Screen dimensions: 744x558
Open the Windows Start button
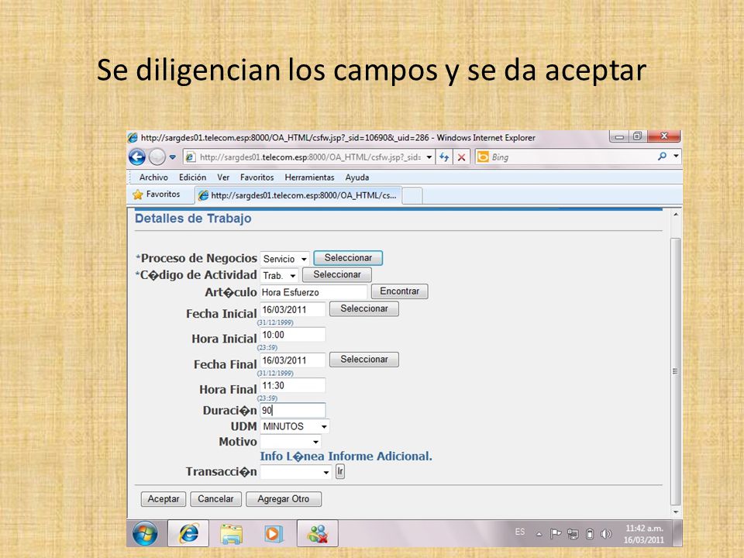point(145,534)
